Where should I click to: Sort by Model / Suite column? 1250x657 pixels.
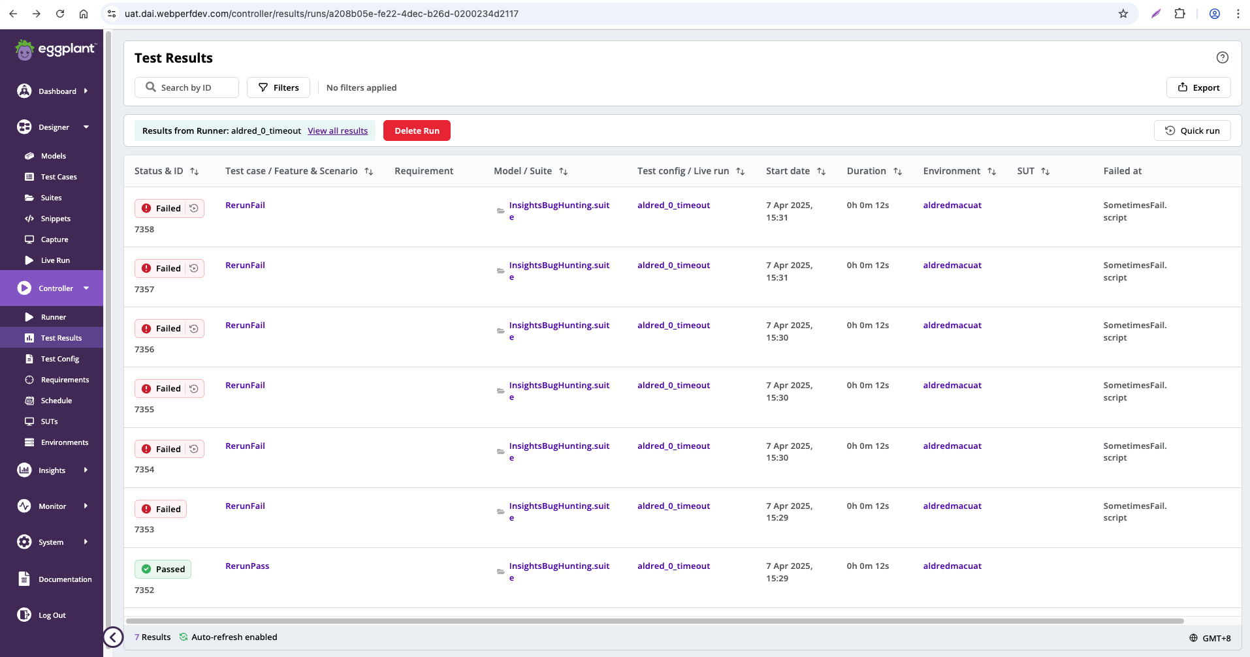pyautogui.click(x=564, y=171)
